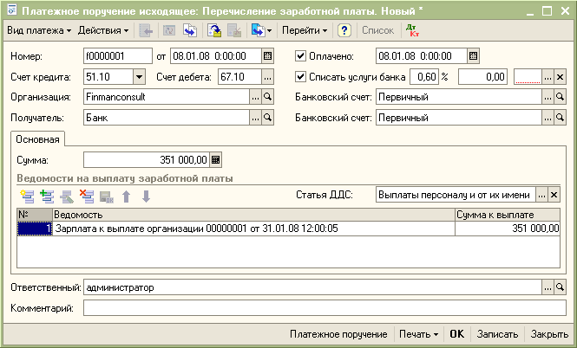
Task: Open calendar picker next to Оплачено date
Action: click(473, 56)
